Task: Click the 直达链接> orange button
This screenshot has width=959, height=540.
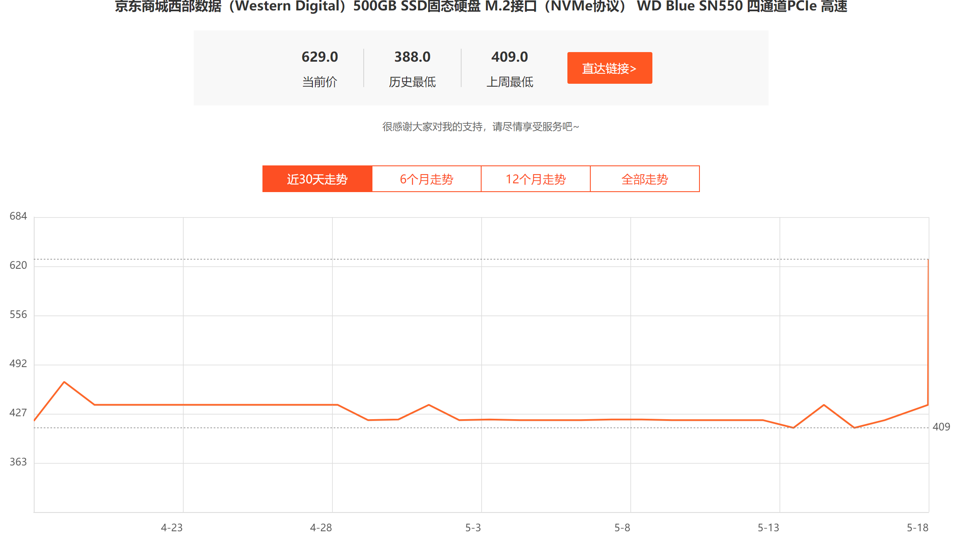Action: [x=609, y=68]
